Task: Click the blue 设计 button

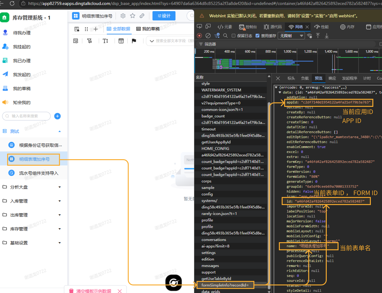Action: [x=164, y=16]
